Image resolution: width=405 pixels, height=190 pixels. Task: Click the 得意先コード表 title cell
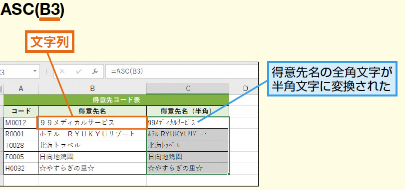(x=116, y=100)
